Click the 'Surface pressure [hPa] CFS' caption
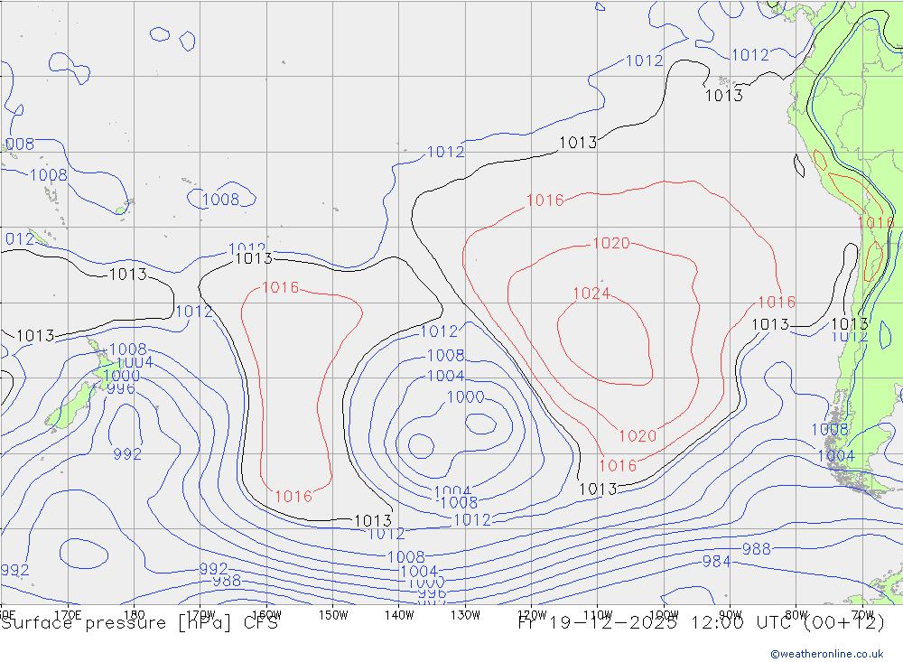903x662 pixels. click(139, 623)
